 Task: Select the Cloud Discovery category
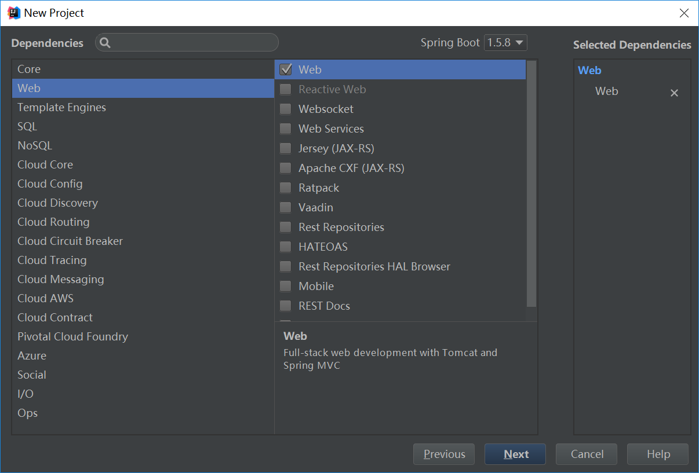point(143,203)
